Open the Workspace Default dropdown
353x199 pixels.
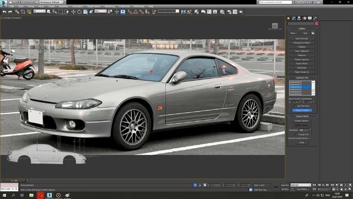tap(51, 2)
